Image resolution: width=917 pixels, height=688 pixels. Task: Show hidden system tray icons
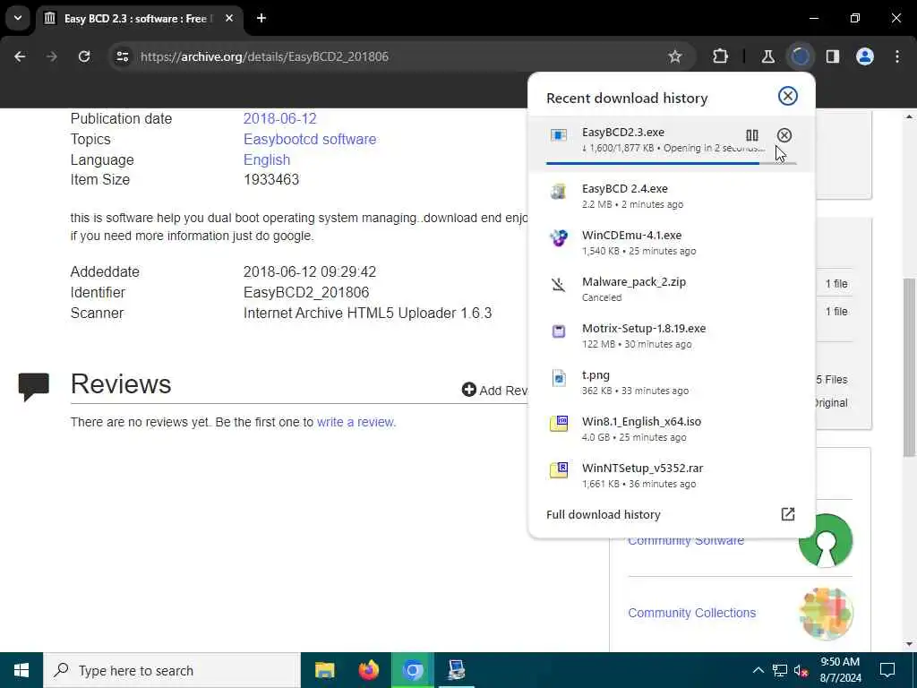click(758, 670)
